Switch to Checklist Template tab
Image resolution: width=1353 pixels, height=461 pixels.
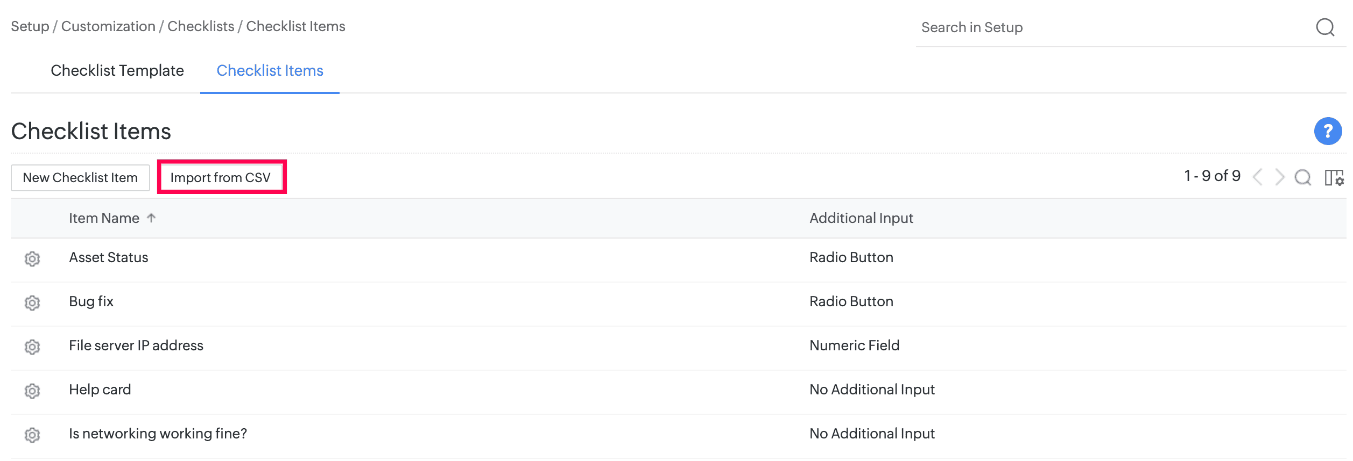pos(117,70)
